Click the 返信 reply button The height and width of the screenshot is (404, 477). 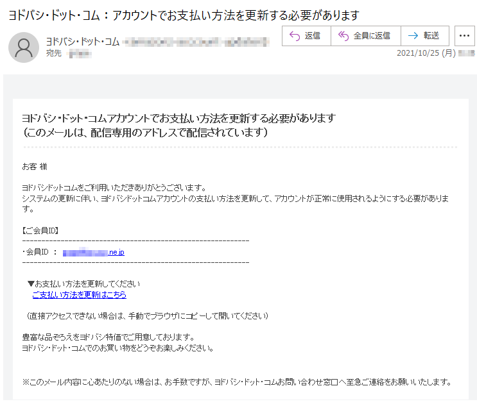pos(306,36)
